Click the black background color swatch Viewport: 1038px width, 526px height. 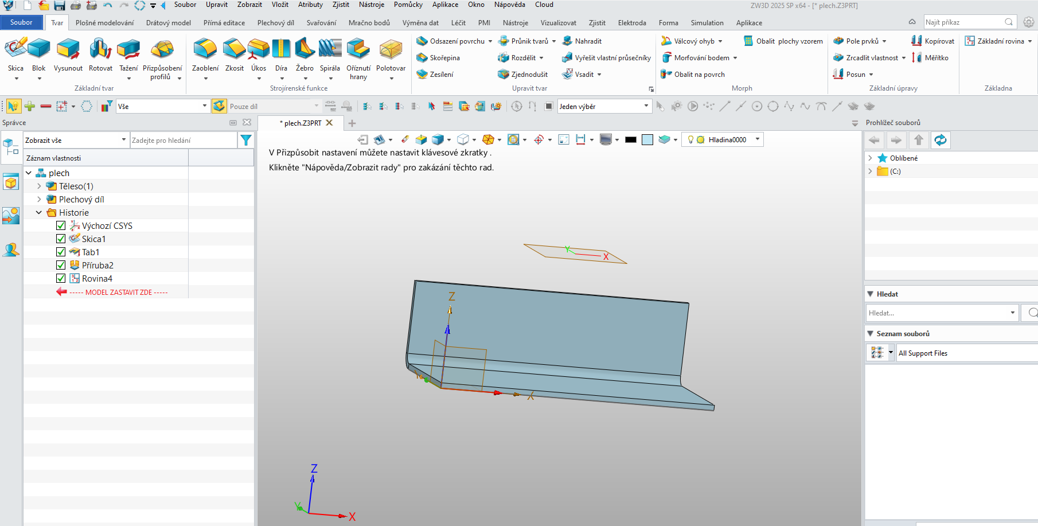(x=631, y=139)
